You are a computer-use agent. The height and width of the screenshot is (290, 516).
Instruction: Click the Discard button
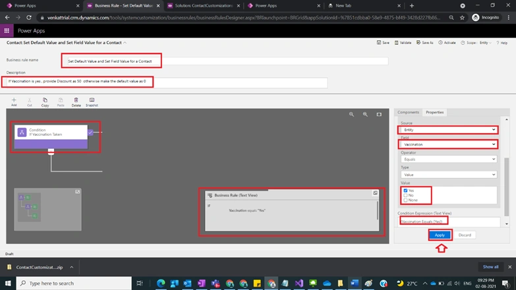(x=465, y=235)
